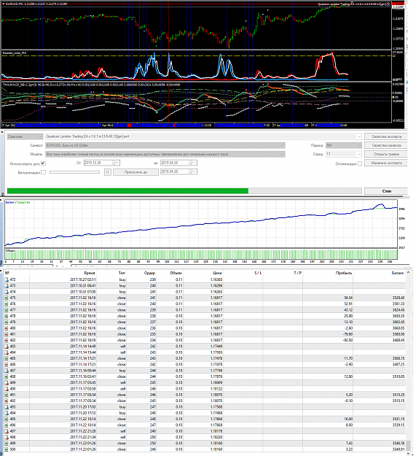Click the green testing progress bar
This screenshot has width=416, height=456.
[127, 190]
